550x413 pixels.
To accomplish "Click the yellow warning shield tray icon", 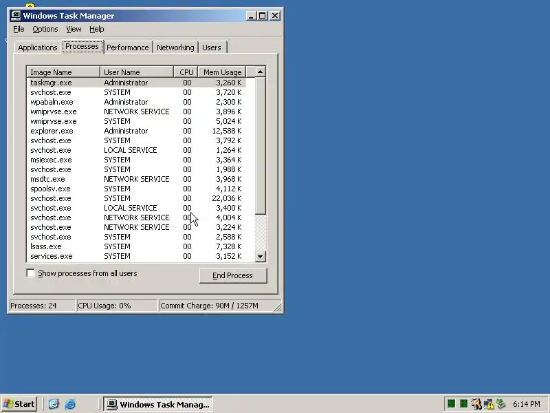I will [x=489, y=404].
